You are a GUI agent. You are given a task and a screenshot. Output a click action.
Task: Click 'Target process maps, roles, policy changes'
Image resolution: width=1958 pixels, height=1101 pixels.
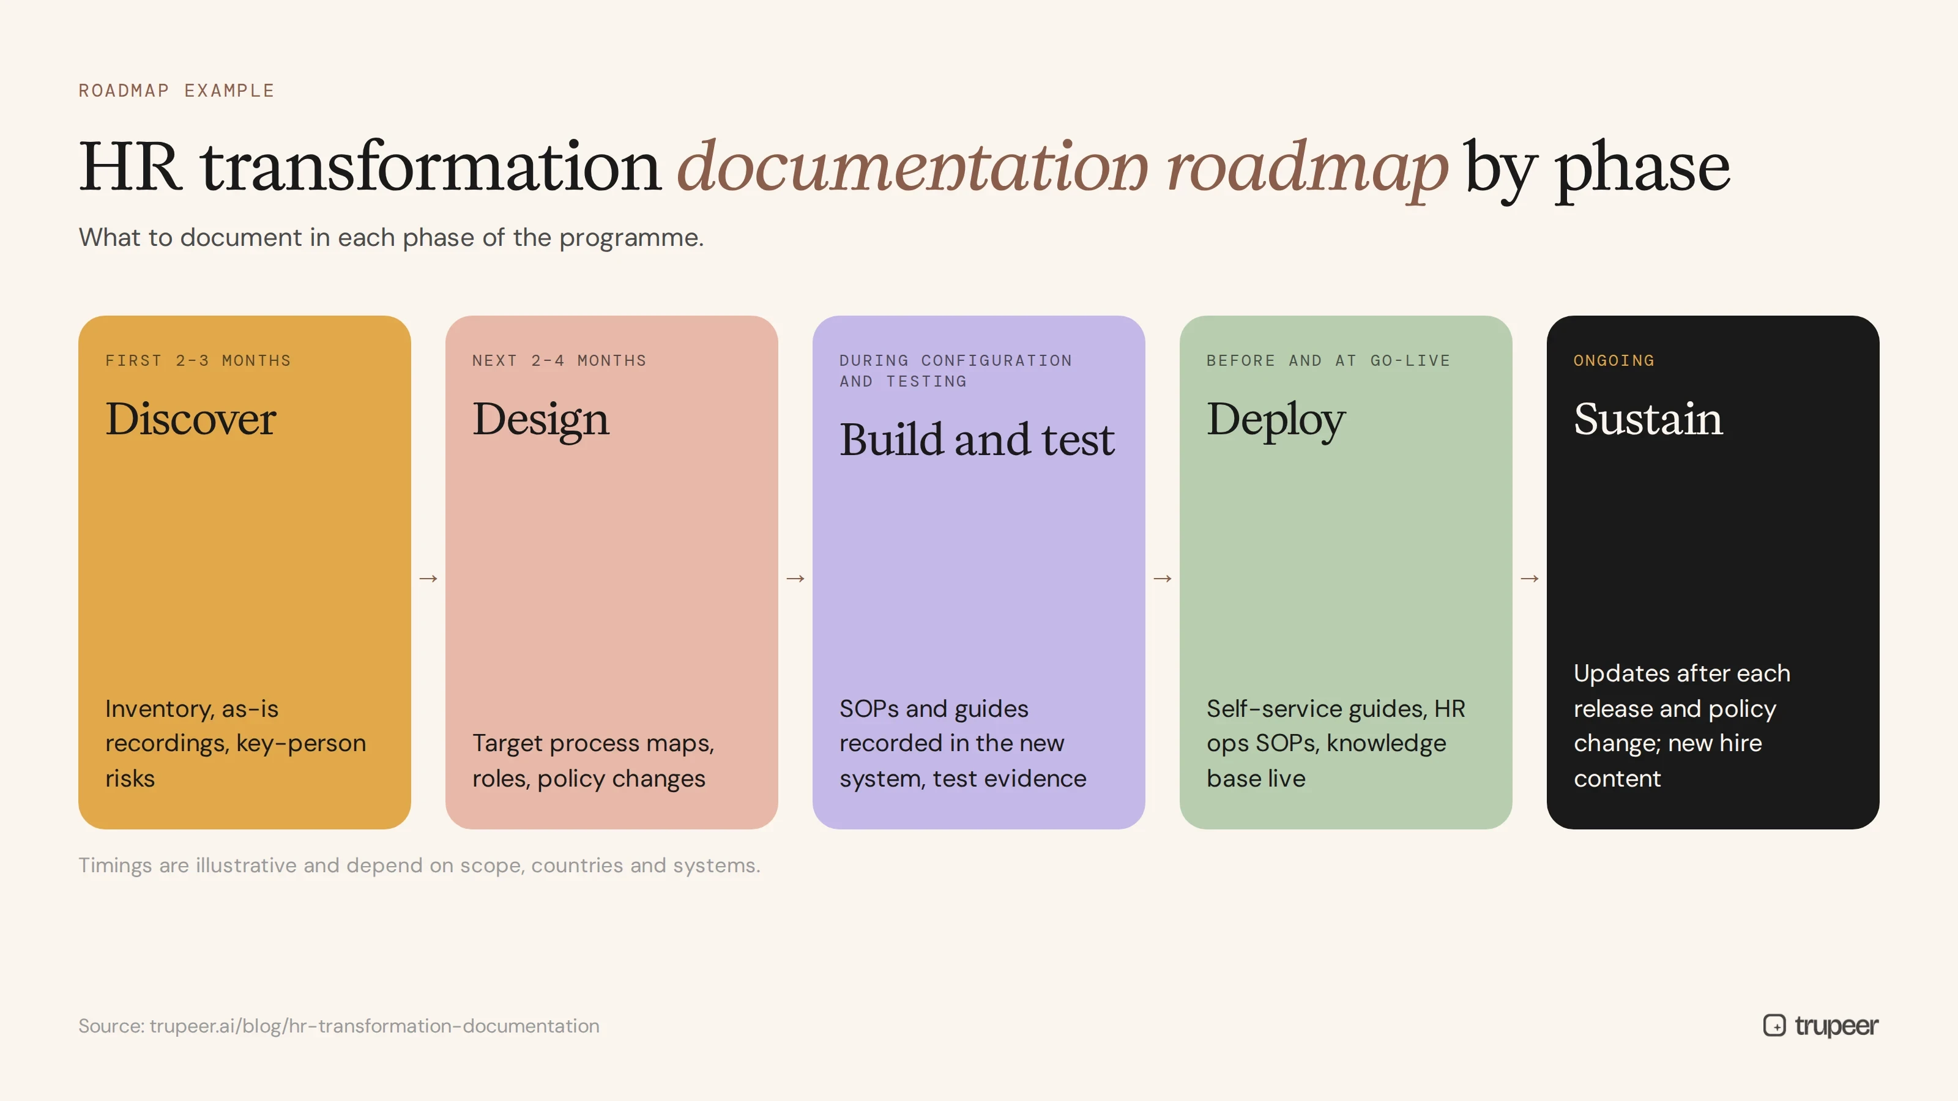pos(594,760)
